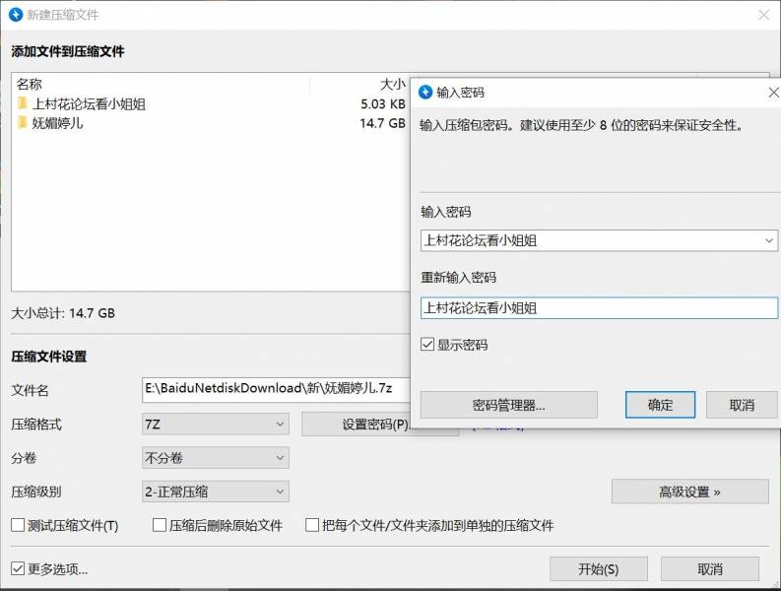781x591 pixels.
Task: Click the folder icon next to 上村花论坛看小姐姐
Action: [22, 103]
